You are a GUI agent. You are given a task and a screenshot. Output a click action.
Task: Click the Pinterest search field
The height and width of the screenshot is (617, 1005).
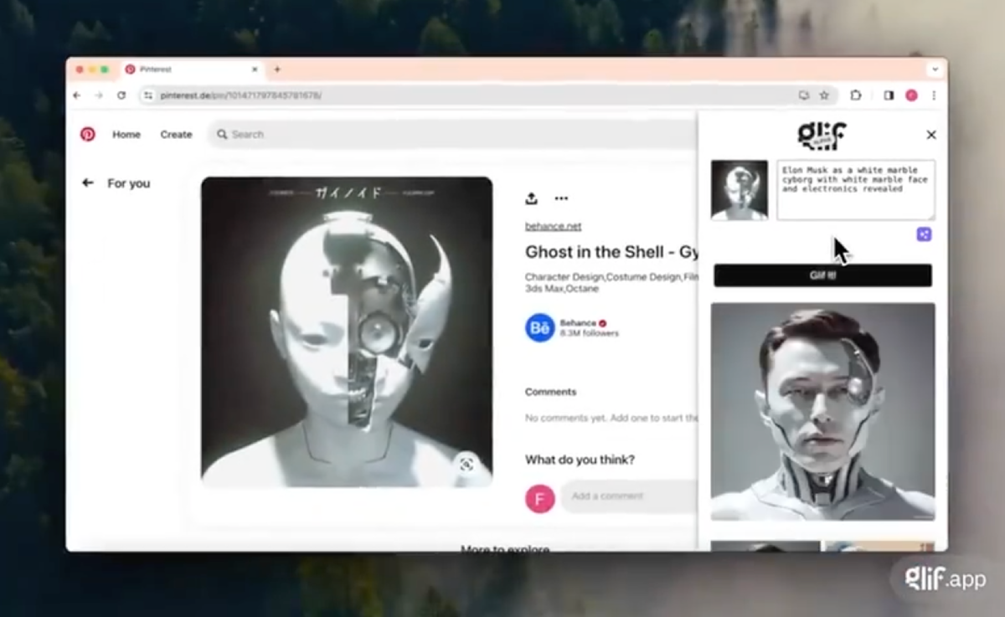(452, 134)
